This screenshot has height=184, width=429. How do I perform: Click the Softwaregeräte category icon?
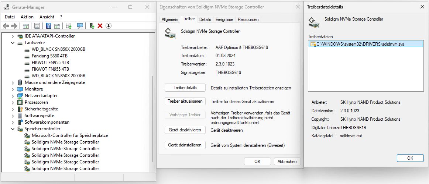point(20,116)
